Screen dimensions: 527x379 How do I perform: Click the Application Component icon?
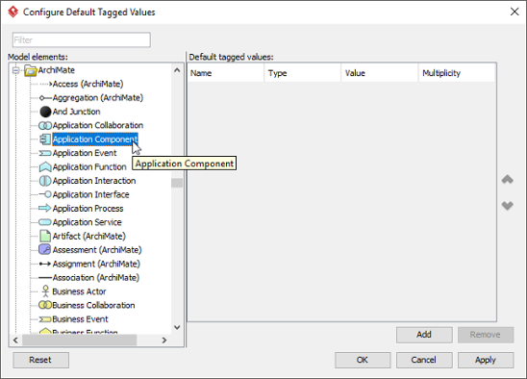pyautogui.click(x=45, y=139)
